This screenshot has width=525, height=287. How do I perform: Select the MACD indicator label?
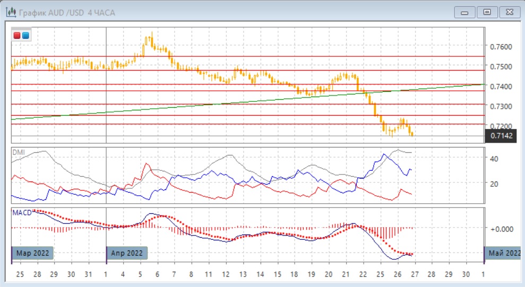(x=21, y=212)
